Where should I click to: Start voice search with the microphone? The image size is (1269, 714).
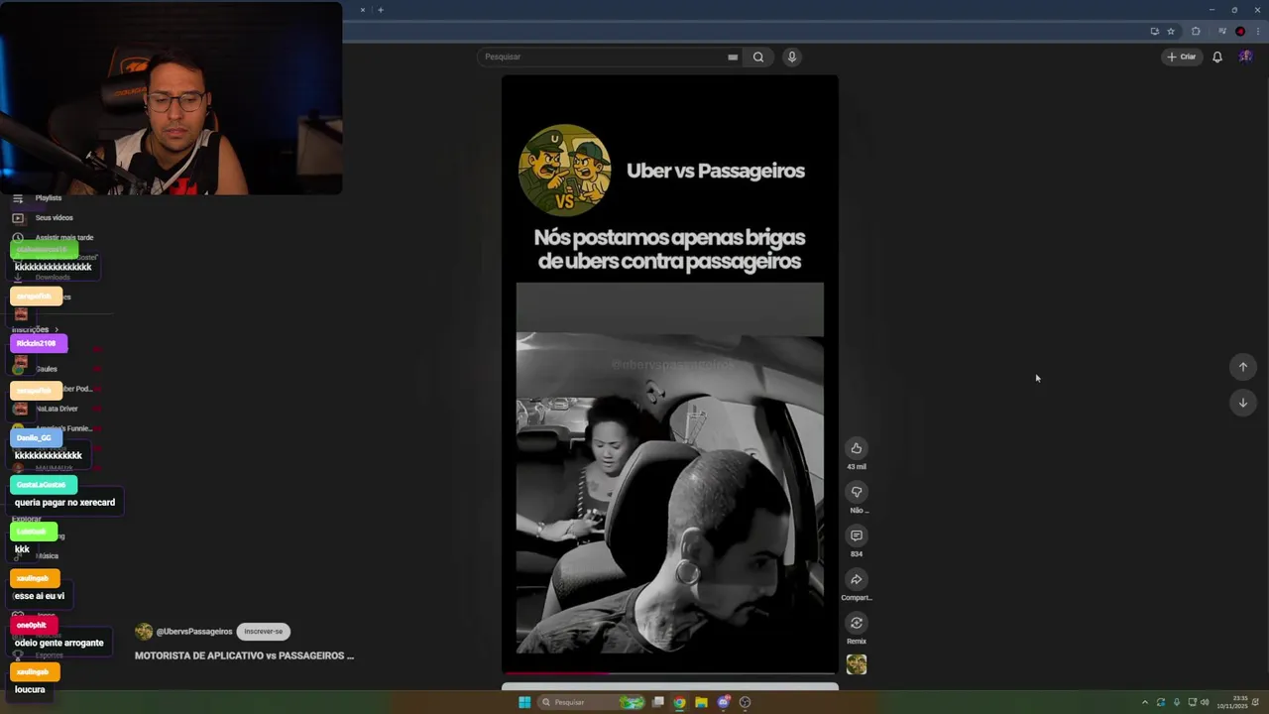(791, 57)
